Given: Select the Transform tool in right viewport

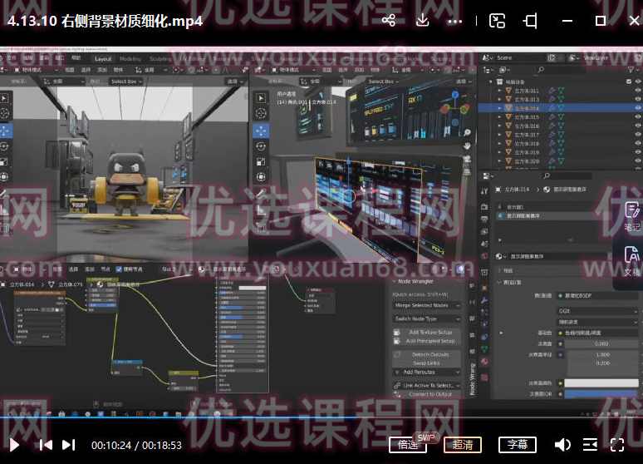Looking at the screenshot, I should [x=261, y=177].
